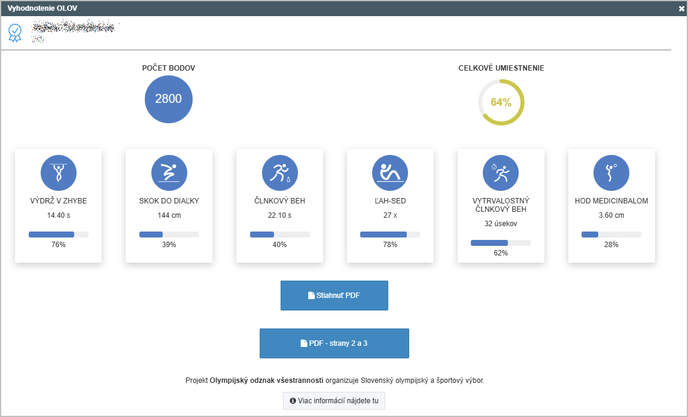Click the 40% Člnkový beh progress bar
The image size is (688, 417).
pyautogui.click(x=279, y=235)
